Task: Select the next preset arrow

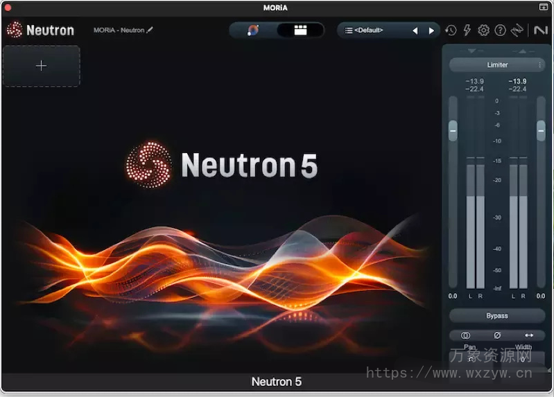Action: point(431,30)
